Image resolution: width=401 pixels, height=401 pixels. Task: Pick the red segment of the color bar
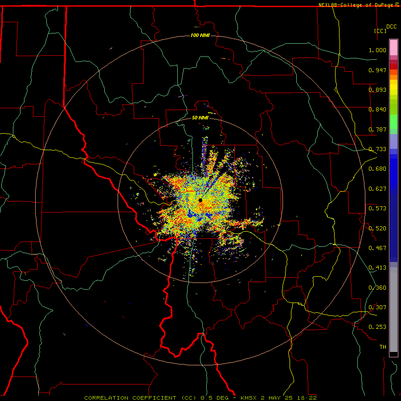(393, 67)
